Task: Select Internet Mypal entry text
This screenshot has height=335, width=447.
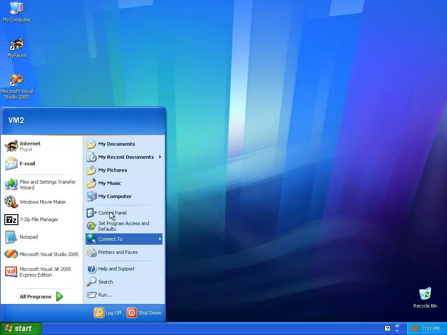Action: [x=30, y=146]
